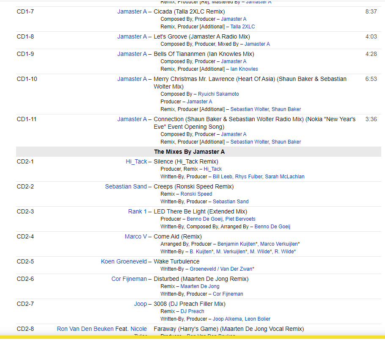Click track position CD1-11
This screenshot has height=341, width=385.
tap(27, 119)
